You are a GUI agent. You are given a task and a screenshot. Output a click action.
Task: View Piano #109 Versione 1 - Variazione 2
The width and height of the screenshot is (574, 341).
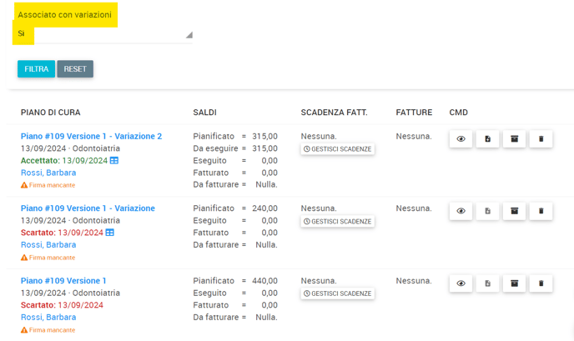point(461,139)
